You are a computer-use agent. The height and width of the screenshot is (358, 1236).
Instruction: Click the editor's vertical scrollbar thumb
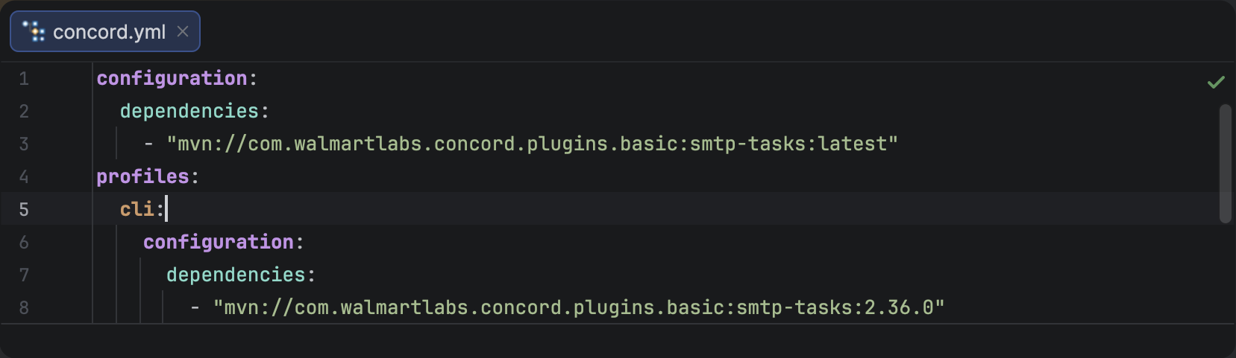1225,164
